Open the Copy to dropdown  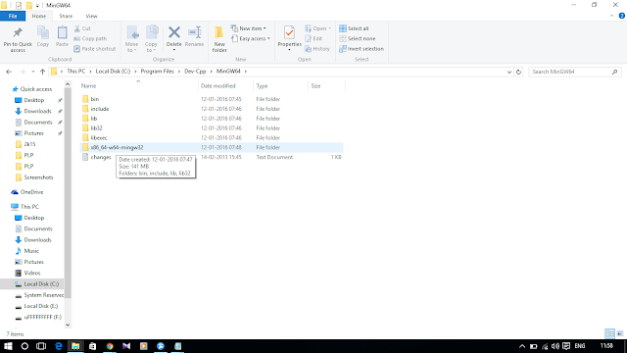[x=151, y=39]
